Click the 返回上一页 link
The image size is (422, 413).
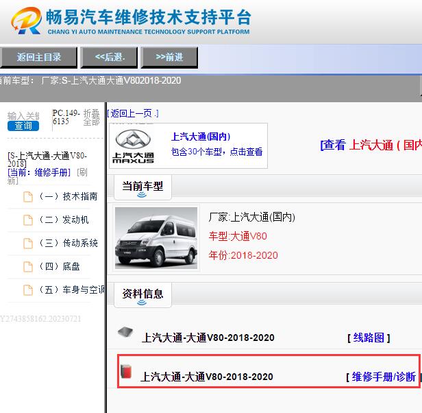[x=133, y=113]
